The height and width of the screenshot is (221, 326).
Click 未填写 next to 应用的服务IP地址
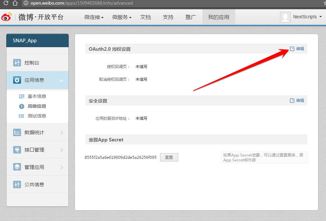tap(141, 119)
